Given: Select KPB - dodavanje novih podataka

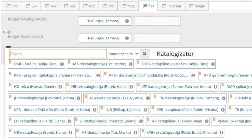Looking at the screenshot, I should click(x=149, y=75).
